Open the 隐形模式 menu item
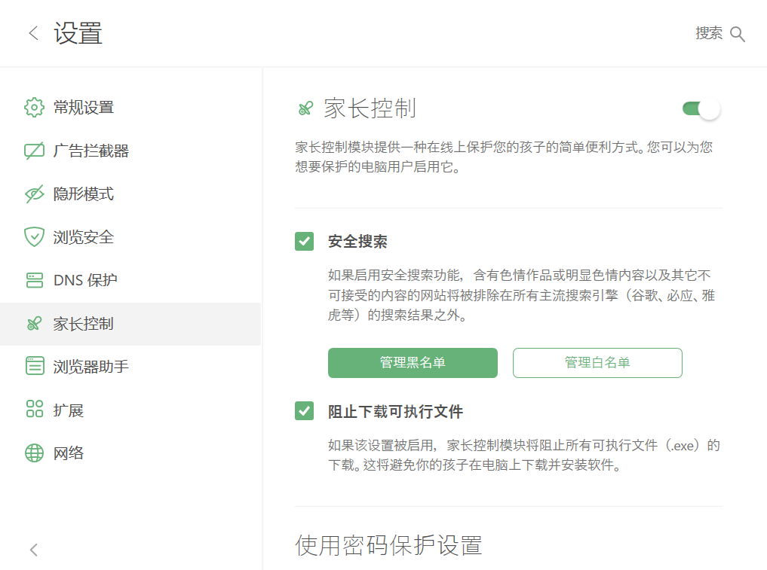 point(130,194)
